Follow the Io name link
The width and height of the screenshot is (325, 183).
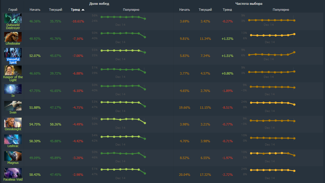[13, 96]
